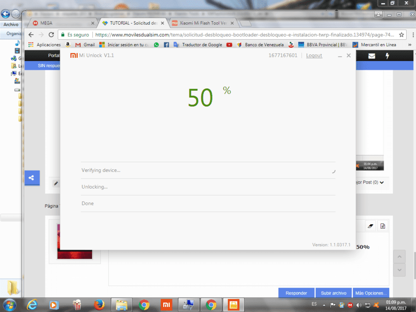Viewport: 416px width, 312px height.
Task: Expand the bookmarks overflow chevron
Action: (410, 44)
